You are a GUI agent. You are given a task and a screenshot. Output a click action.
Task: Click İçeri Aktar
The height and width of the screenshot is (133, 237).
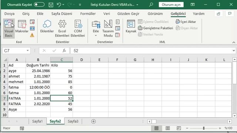pos(186,22)
